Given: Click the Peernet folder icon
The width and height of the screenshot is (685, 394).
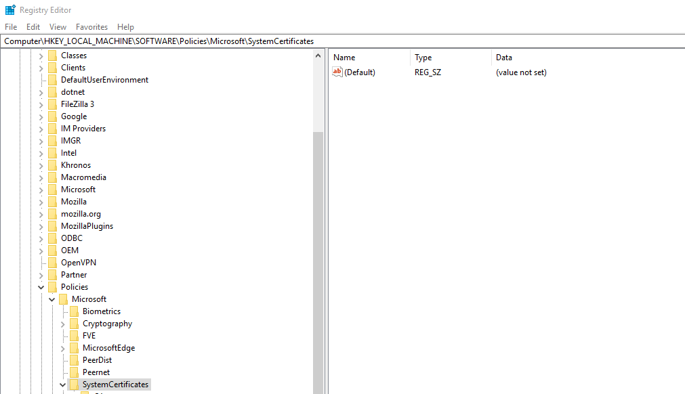Looking at the screenshot, I should point(75,372).
